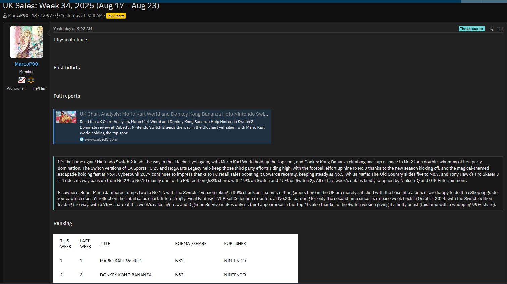507x284 pixels.
Task: Click the Thread starter badge
Action: tap(471, 29)
